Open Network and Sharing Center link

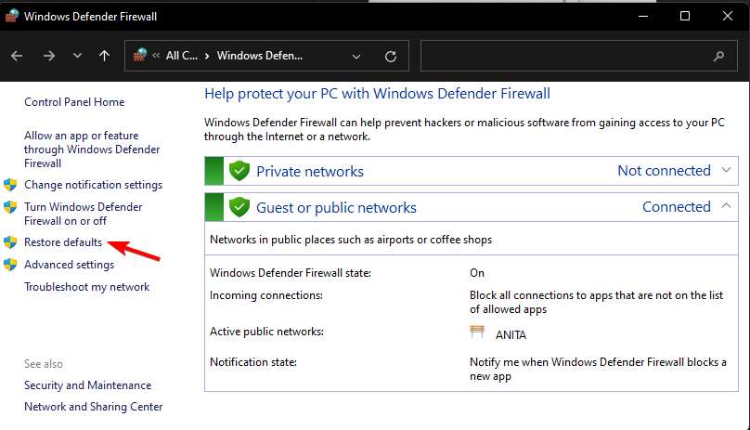point(93,407)
